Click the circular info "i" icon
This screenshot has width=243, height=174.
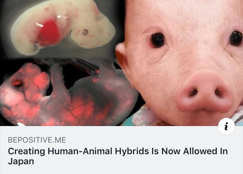click(x=226, y=126)
